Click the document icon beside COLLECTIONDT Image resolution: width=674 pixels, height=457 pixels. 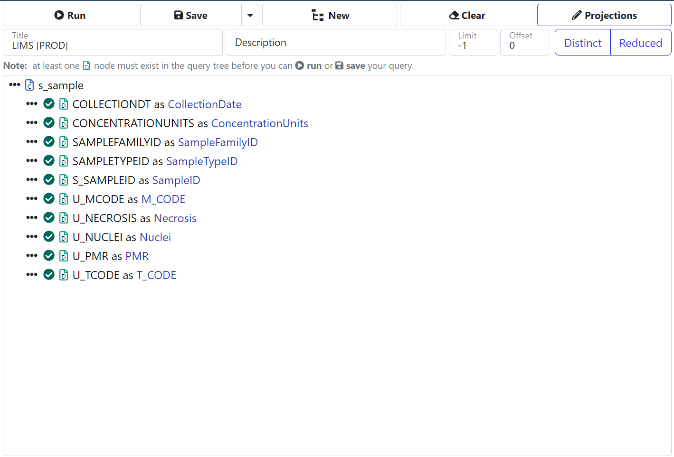click(x=64, y=104)
